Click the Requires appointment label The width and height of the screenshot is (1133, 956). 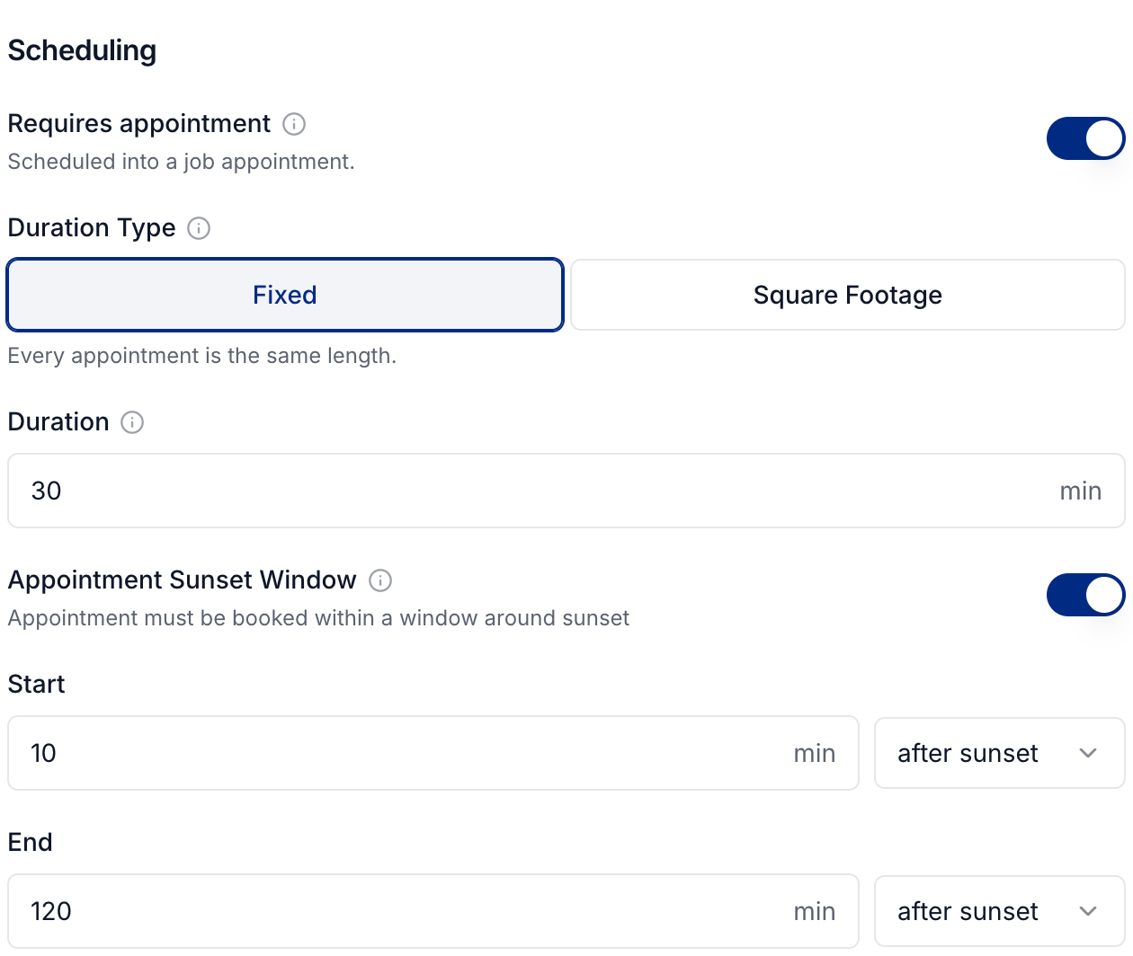point(139,124)
